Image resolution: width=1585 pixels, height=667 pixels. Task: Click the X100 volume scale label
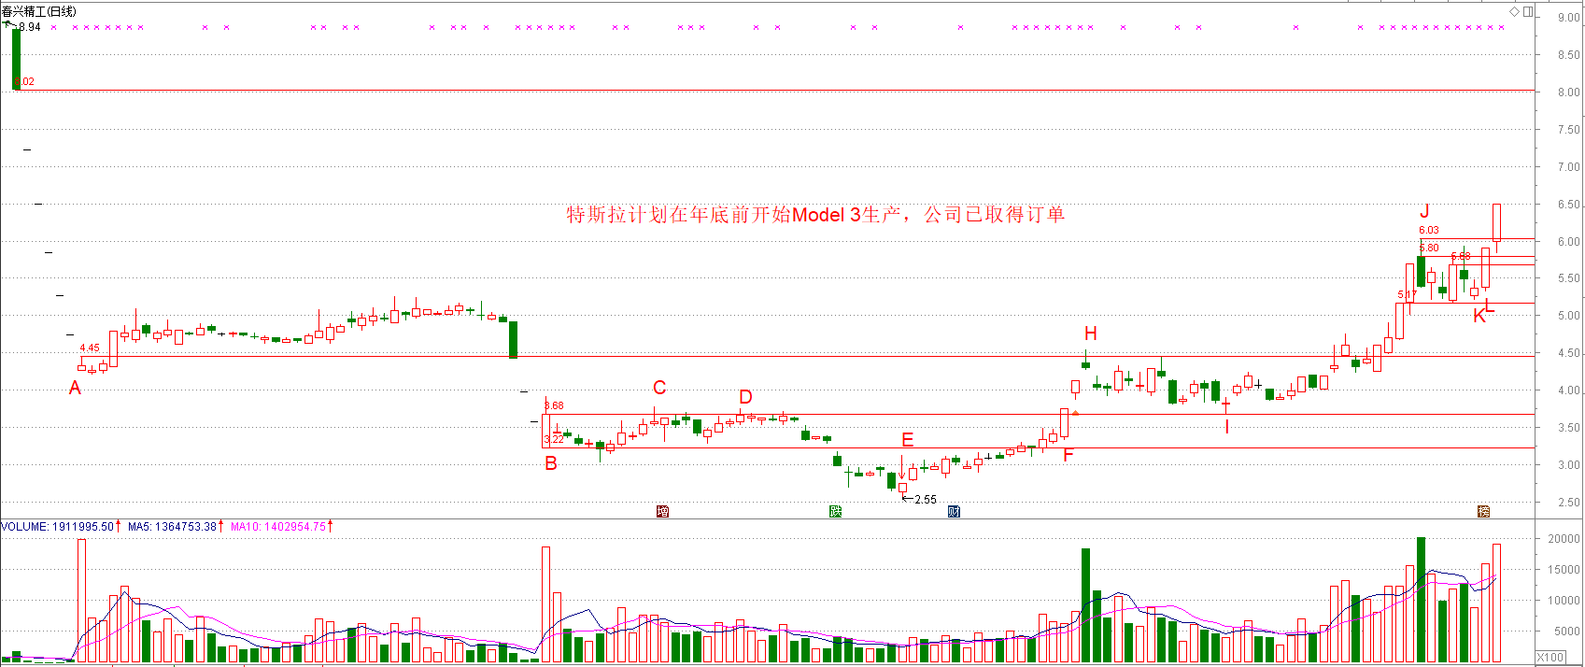(1550, 657)
